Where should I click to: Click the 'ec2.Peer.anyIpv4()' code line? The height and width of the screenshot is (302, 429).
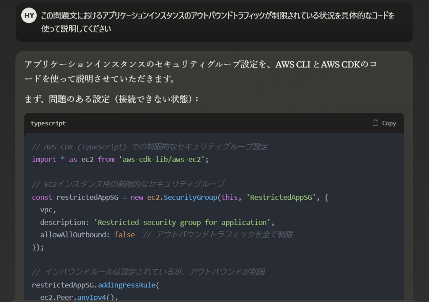point(79,297)
